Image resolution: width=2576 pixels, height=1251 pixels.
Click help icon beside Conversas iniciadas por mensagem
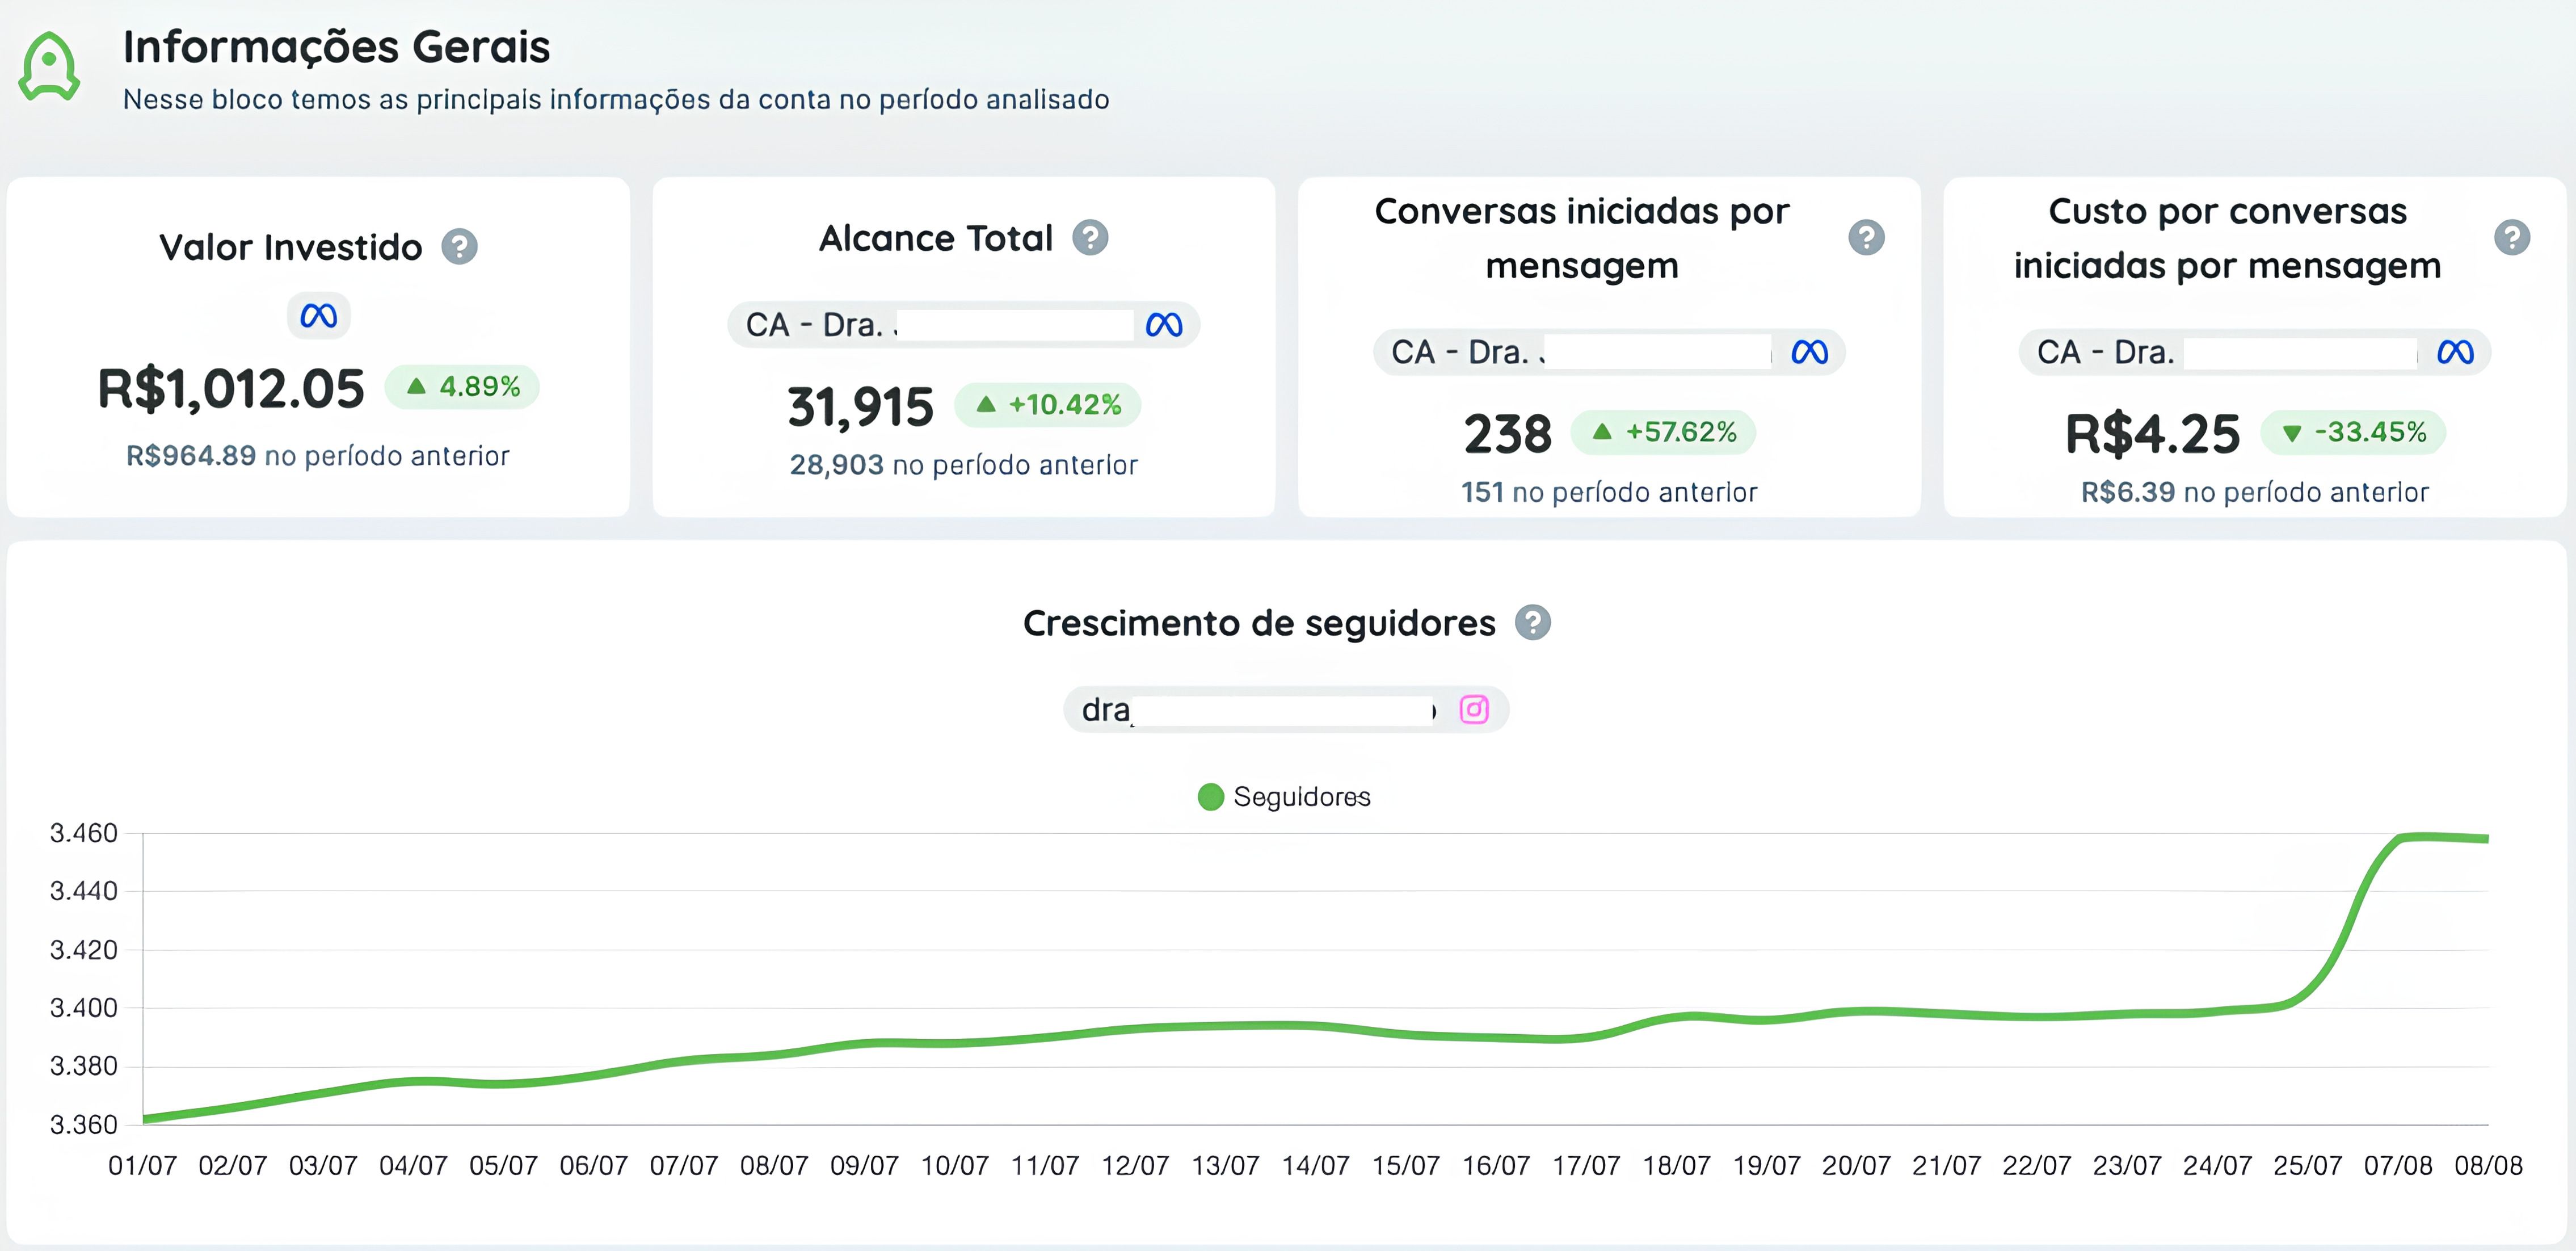point(1865,238)
